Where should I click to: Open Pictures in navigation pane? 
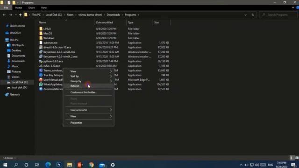(x=16, y=71)
